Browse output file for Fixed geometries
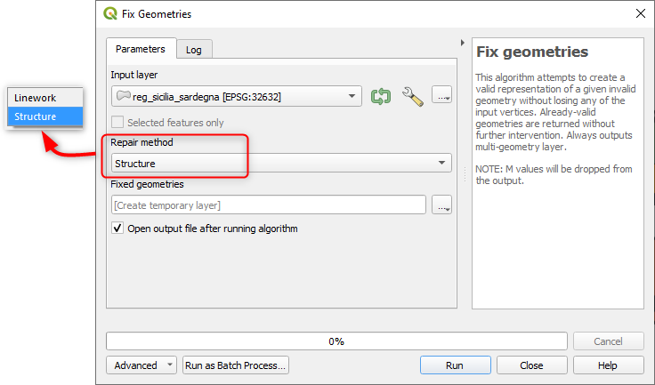655x385 pixels. coord(442,205)
